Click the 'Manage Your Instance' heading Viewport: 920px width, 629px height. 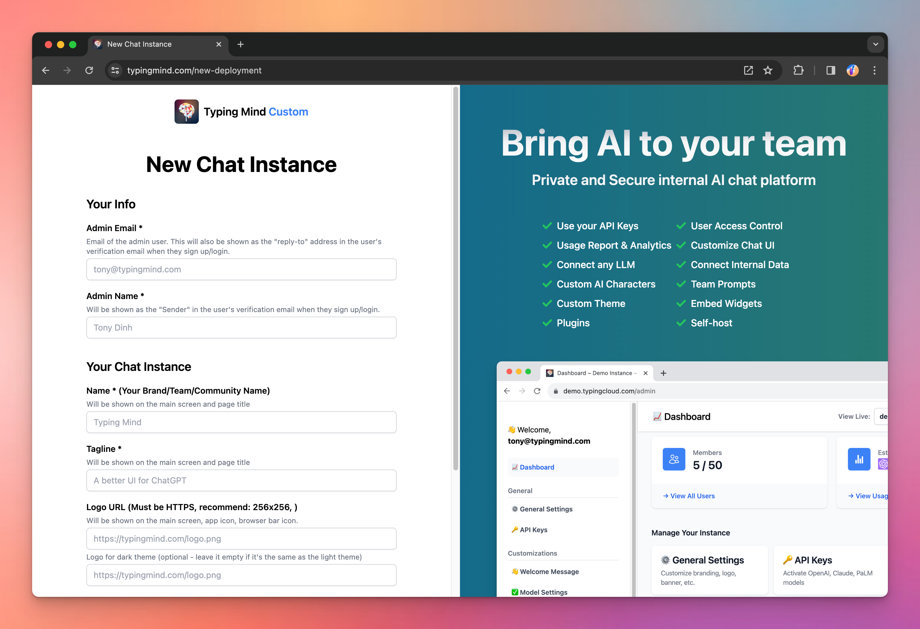coord(691,533)
